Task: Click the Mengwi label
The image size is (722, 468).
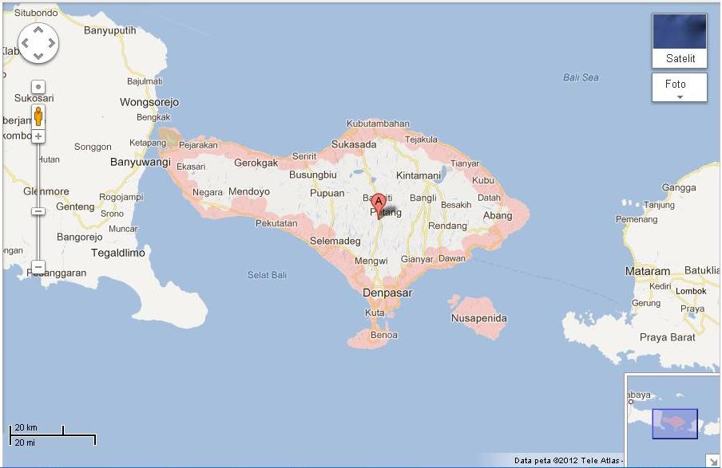Action: [x=371, y=262]
